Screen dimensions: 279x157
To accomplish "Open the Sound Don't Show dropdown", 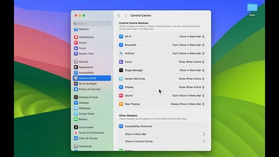I will 188,96.
